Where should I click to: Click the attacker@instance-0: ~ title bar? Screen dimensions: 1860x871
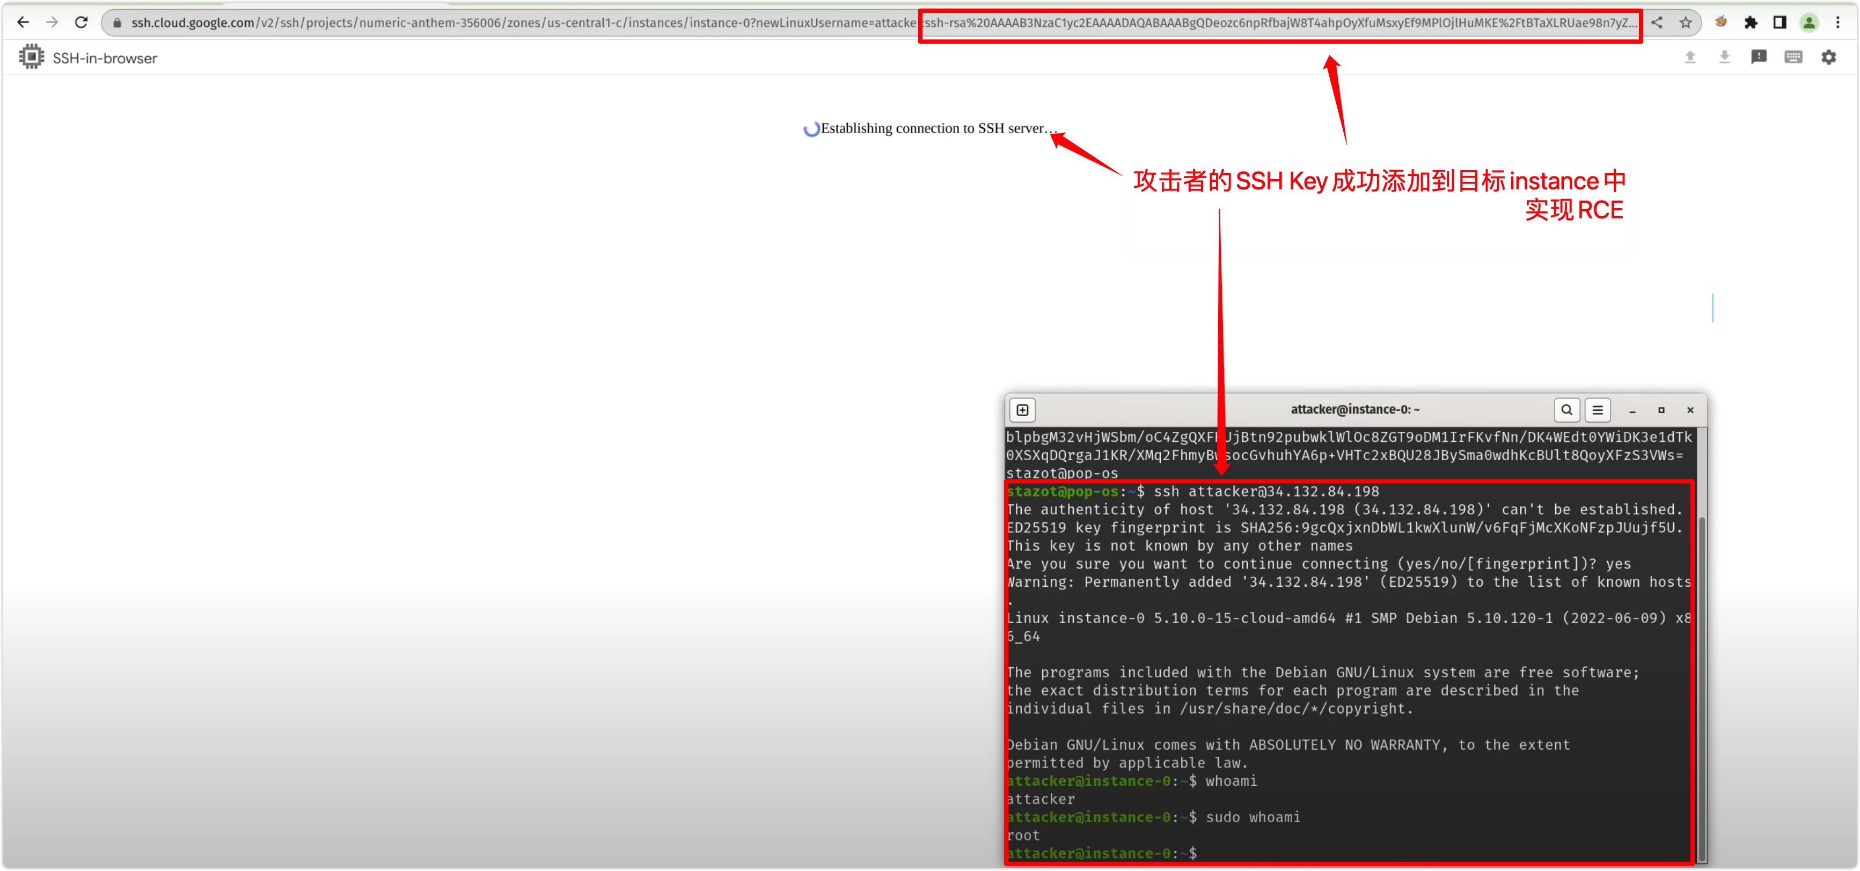[x=1354, y=410]
